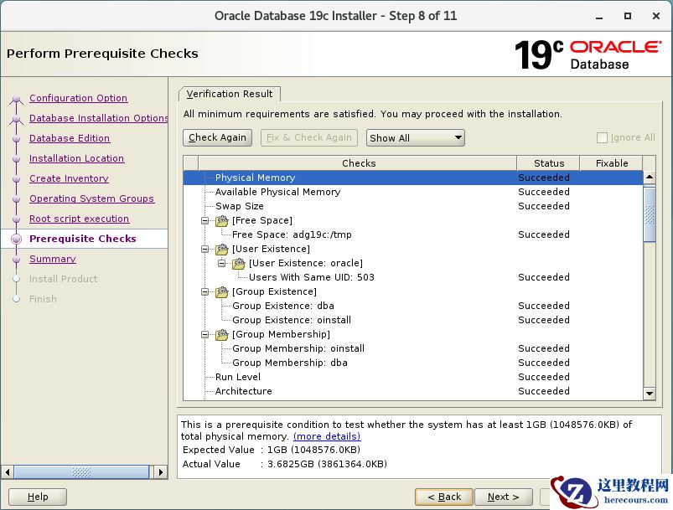This screenshot has width=673, height=510.
Task: Click the User Existence: oracle folder icon
Action: pyautogui.click(x=239, y=263)
